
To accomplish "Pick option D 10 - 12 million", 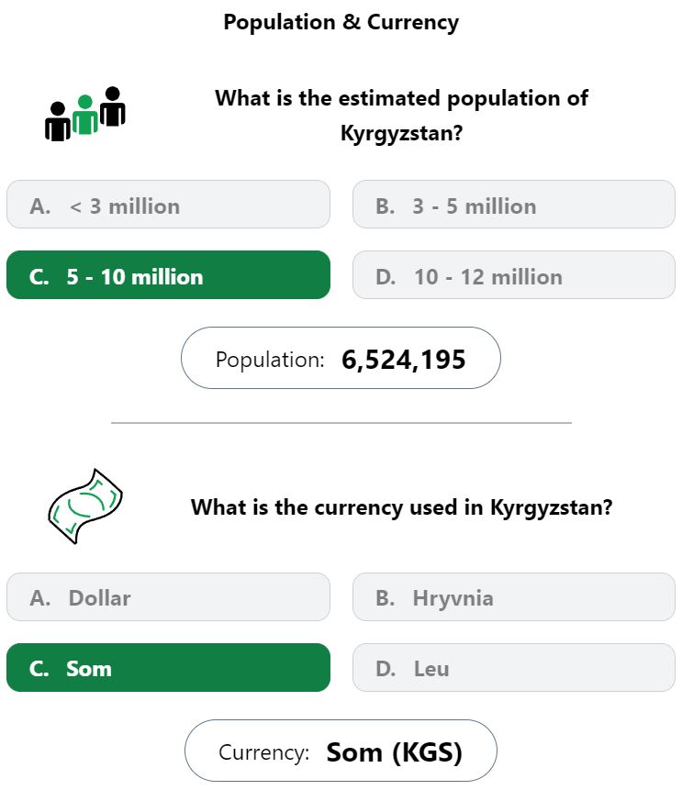I will point(514,274).
